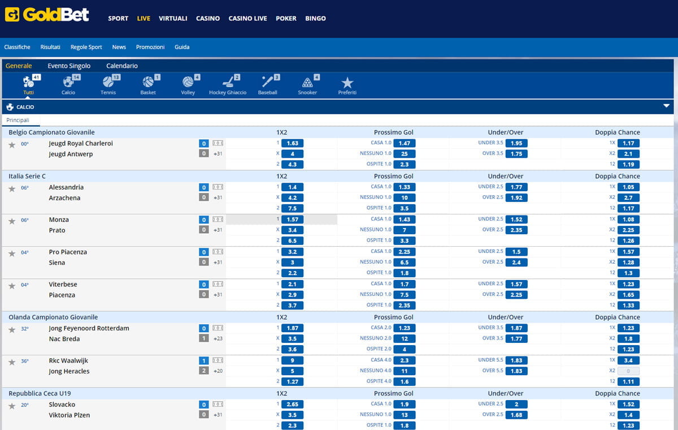Favorite the Slovacko vs Viktoria Plzen star
Screen dimensions: 678x430
point(12,406)
